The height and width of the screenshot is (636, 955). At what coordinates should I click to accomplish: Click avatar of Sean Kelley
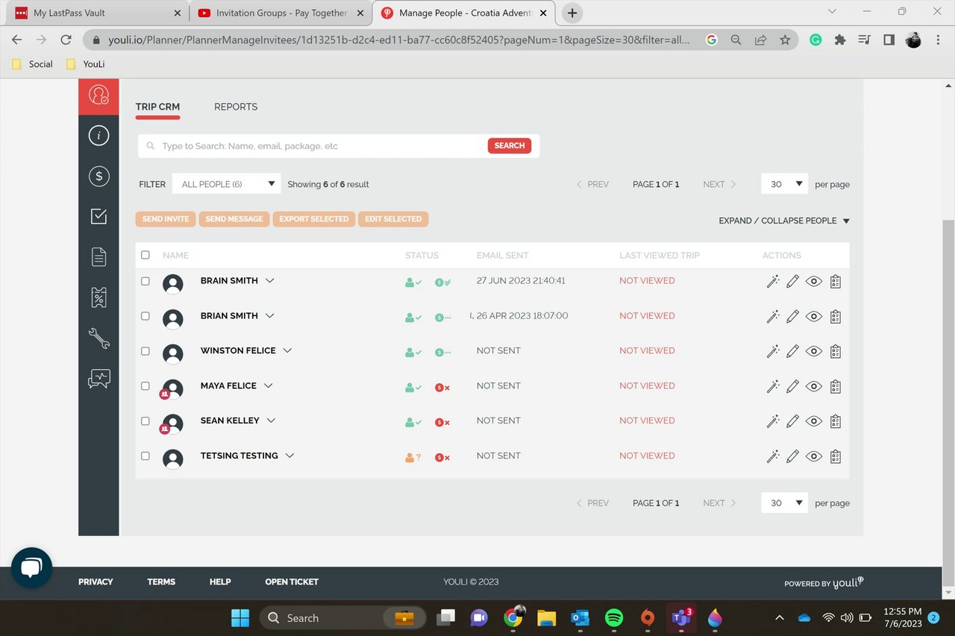[x=173, y=424]
